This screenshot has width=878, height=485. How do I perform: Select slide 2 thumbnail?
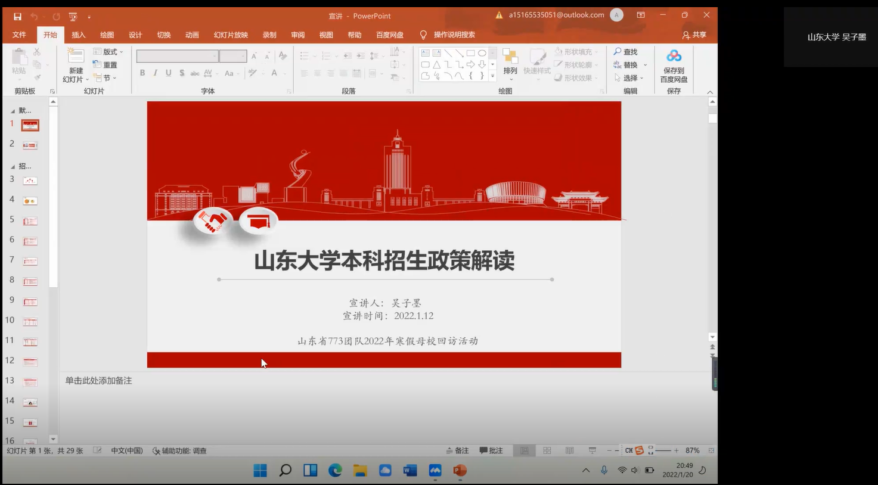[x=30, y=145]
